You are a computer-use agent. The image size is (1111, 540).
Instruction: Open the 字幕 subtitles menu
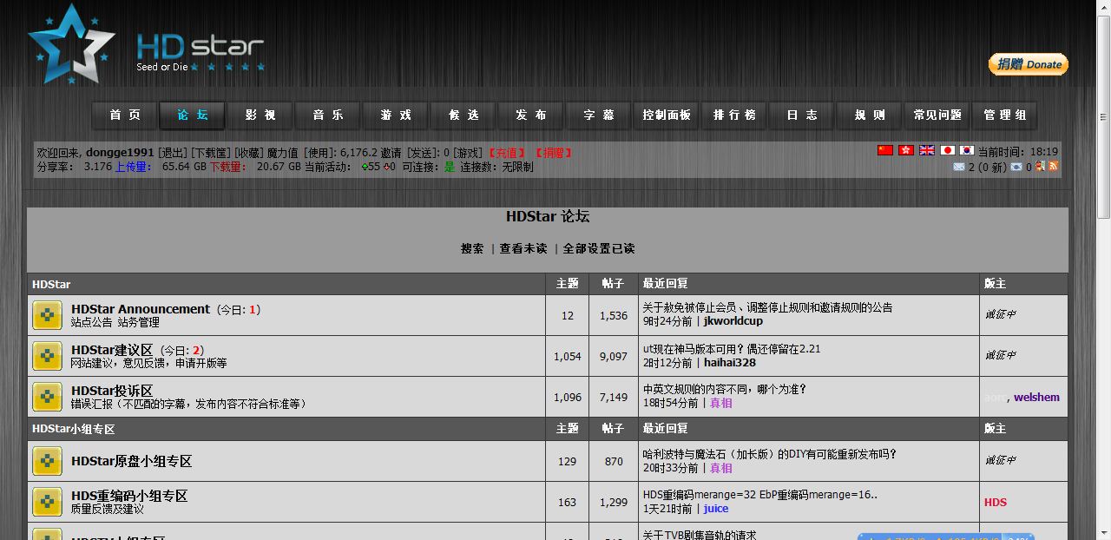599,115
